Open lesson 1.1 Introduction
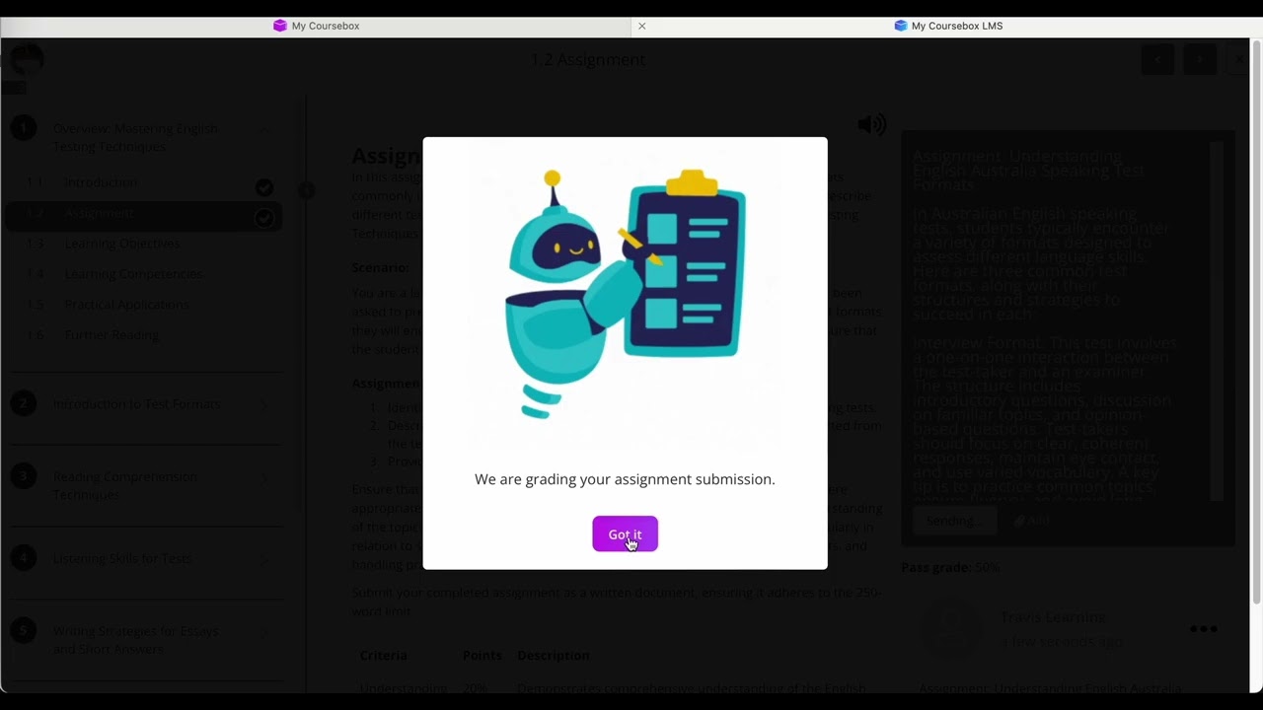The image size is (1263, 710). tap(101, 182)
